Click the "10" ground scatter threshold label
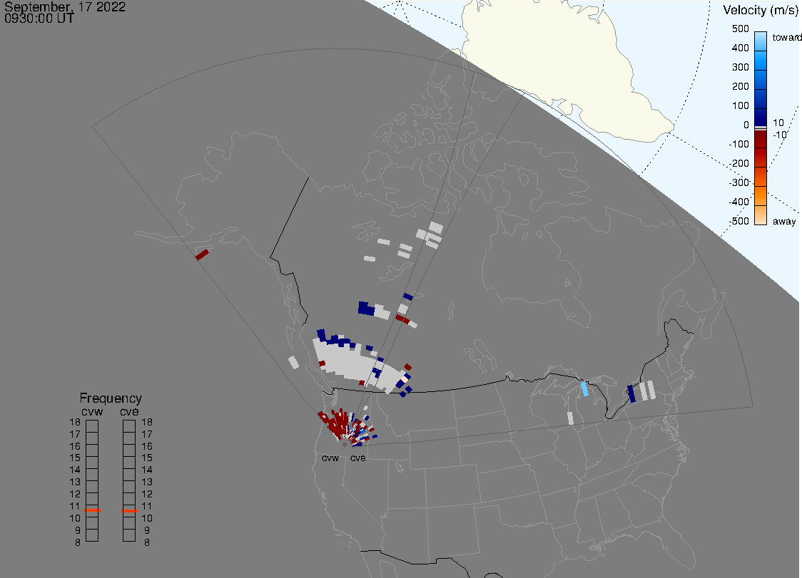Screen dimensions: 802x578 (x=778, y=123)
